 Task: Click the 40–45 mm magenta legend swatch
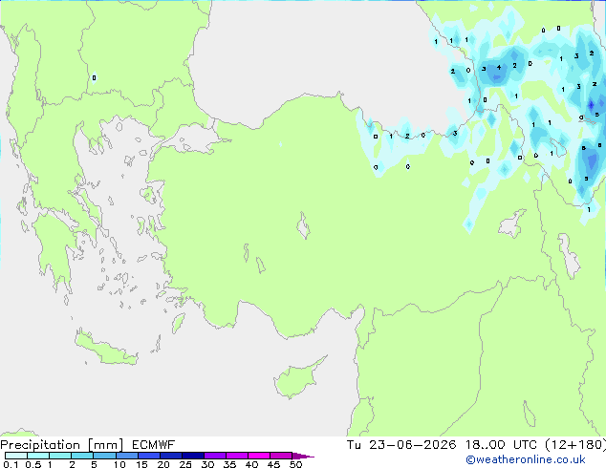click(x=259, y=456)
